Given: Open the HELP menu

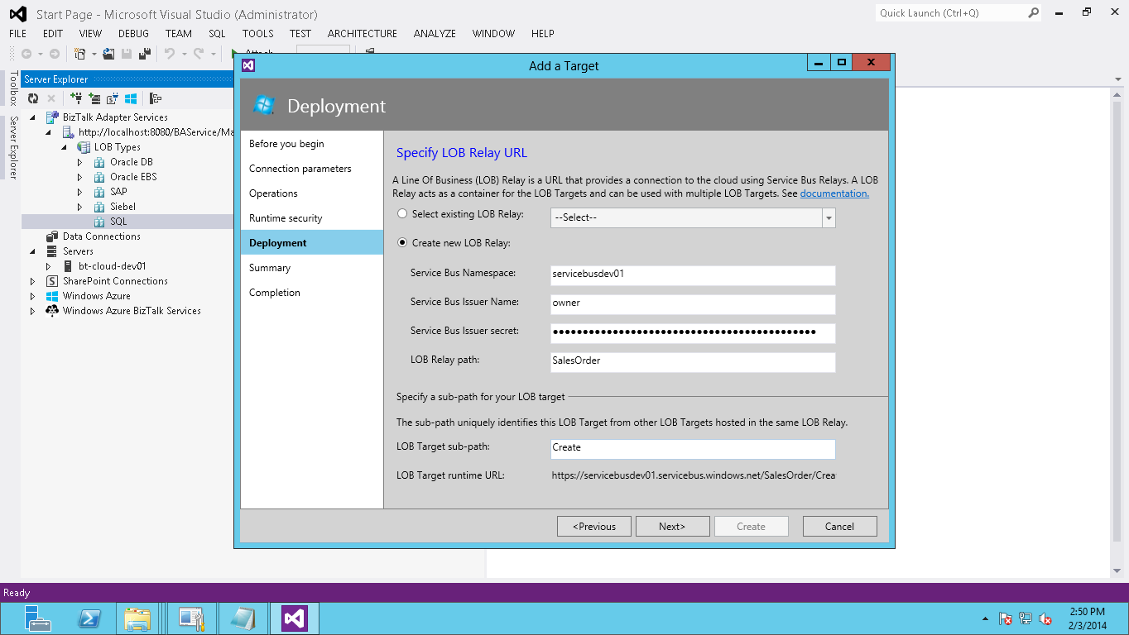Looking at the screenshot, I should click(x=543, y=34).
